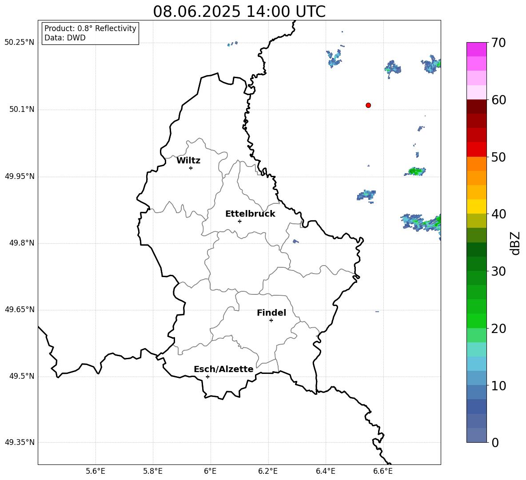Click the 49.8°N latitude label

[22, 243]
